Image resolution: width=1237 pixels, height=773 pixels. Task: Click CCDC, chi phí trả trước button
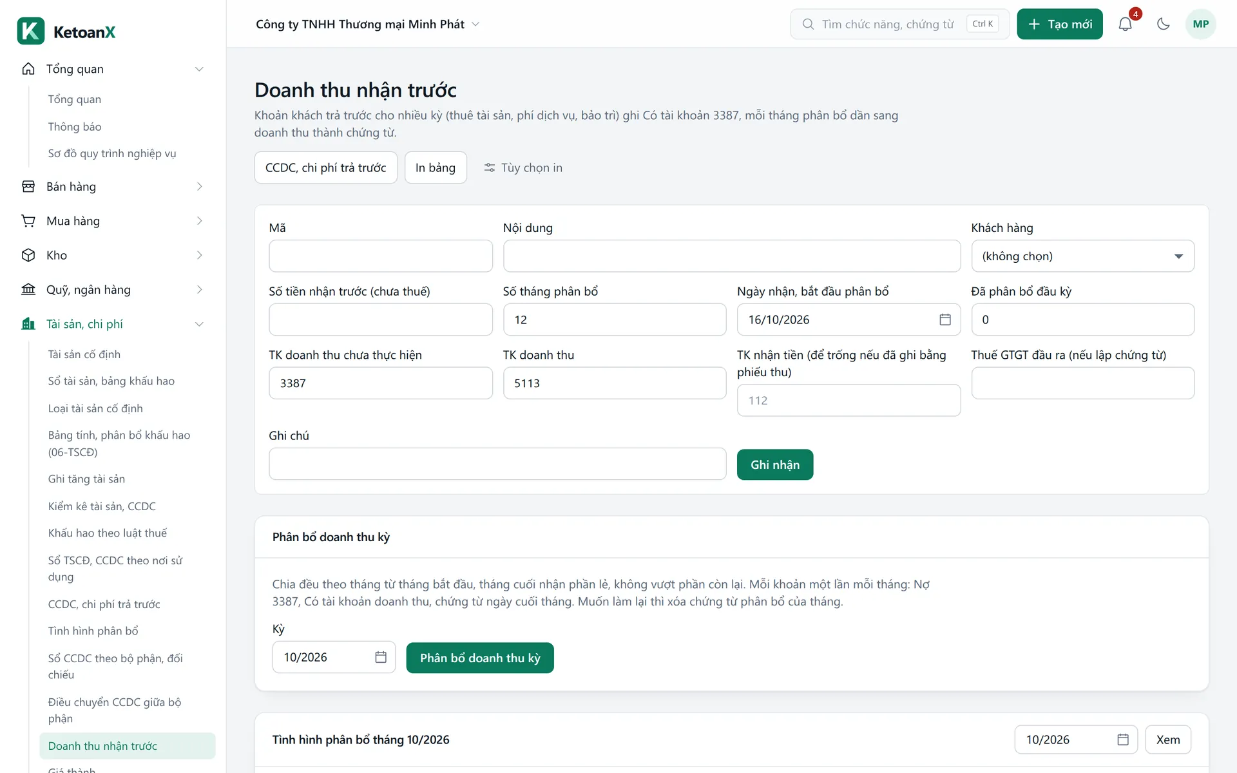tap(326, 167)
